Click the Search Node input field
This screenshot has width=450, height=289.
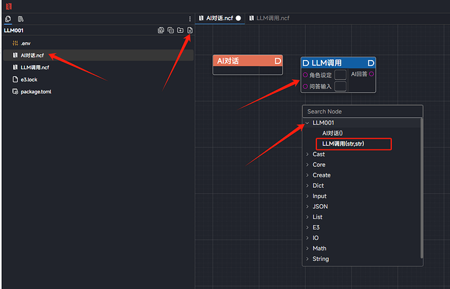click(363, 112)
